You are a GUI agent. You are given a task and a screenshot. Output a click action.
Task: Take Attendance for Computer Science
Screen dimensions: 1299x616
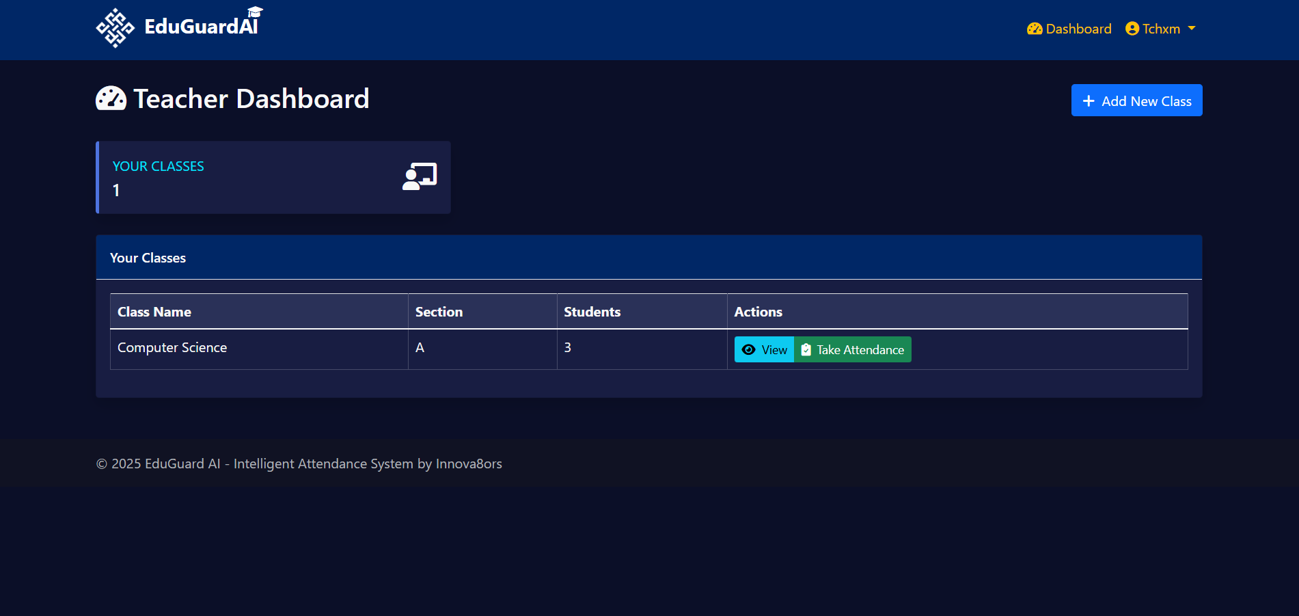[x=853, y=349]
